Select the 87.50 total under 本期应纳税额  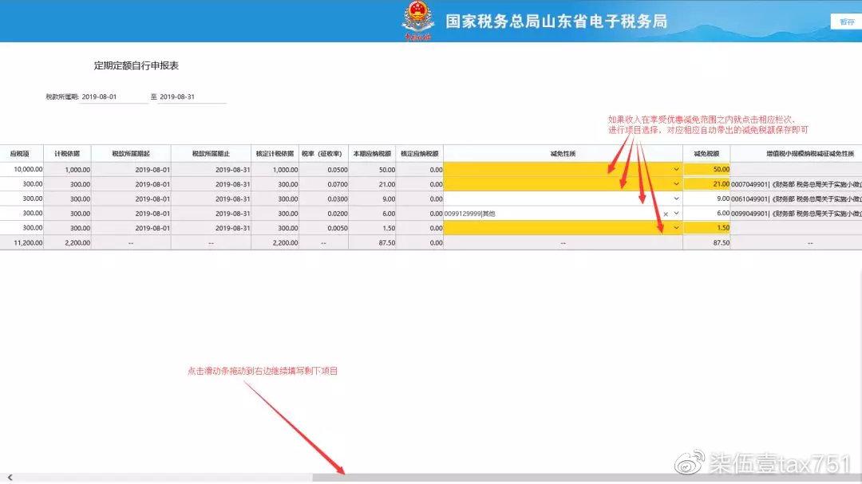[372, 242]
